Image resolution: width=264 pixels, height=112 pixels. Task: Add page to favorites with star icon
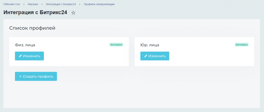[73, 13]
